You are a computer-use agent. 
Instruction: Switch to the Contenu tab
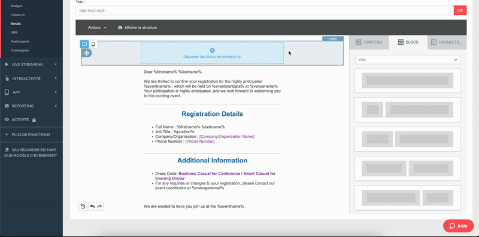369,42
